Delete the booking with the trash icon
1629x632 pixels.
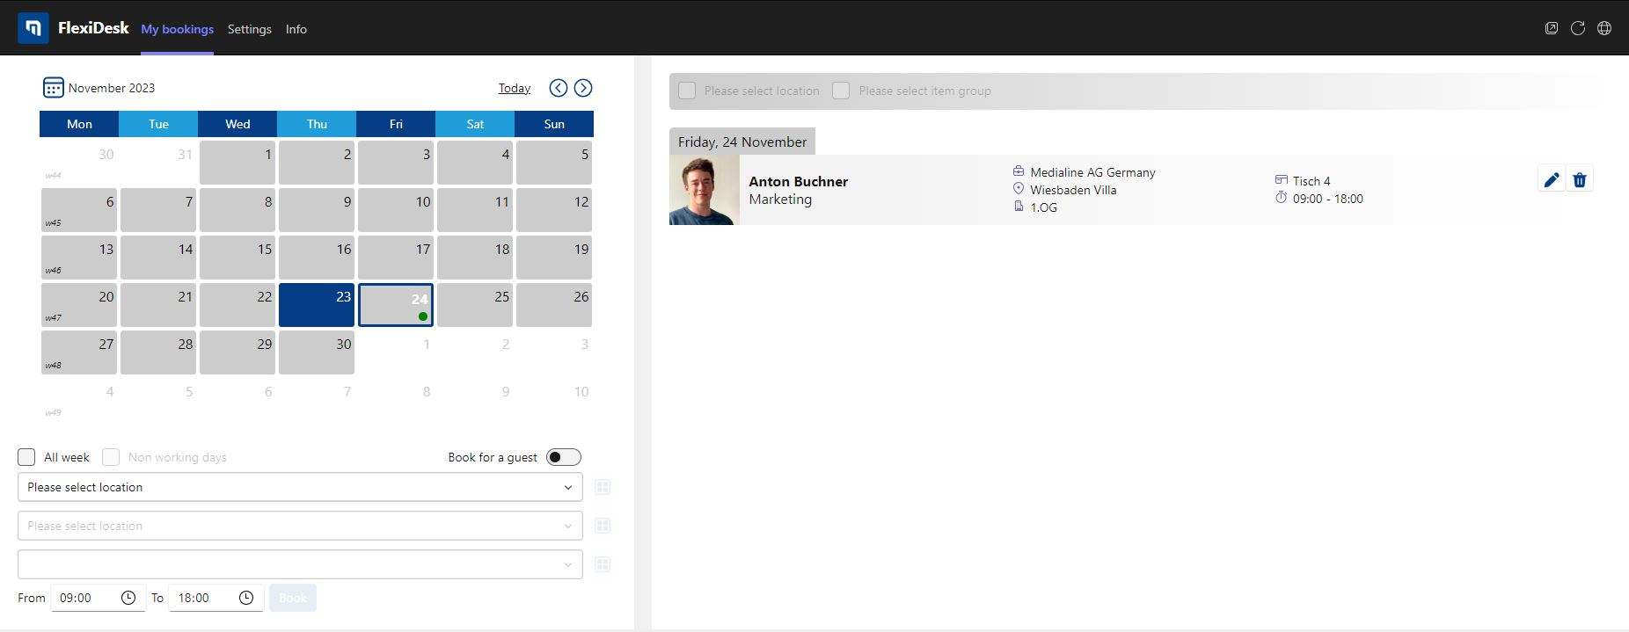coord(1580,179)
